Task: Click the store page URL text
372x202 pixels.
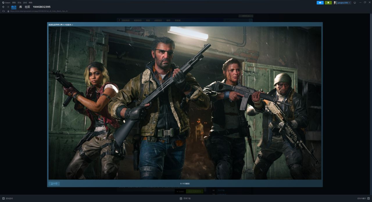Action: coord(39,11)
